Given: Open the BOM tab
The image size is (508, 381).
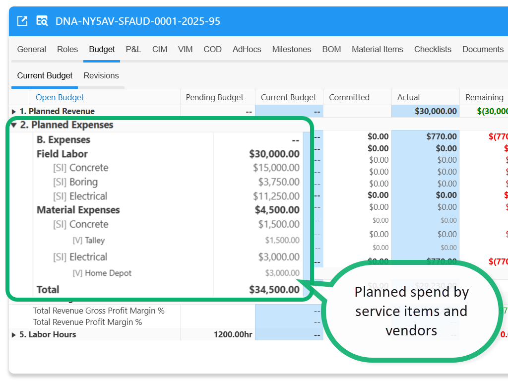Looking at the screenshot, I should [x=331, y=49].
